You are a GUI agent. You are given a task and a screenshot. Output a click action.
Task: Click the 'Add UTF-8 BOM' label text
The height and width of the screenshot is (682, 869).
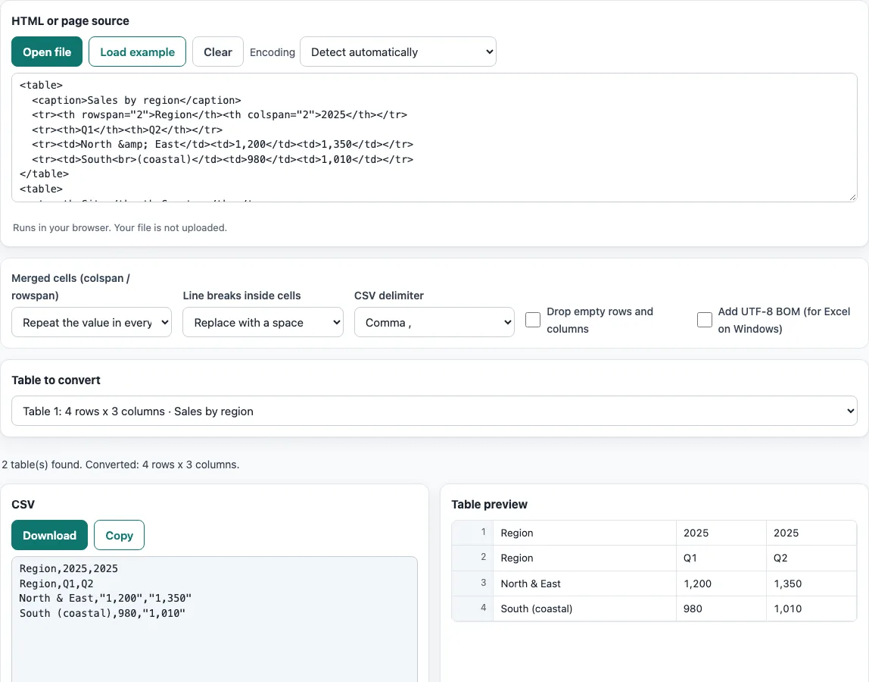[783, 320]
